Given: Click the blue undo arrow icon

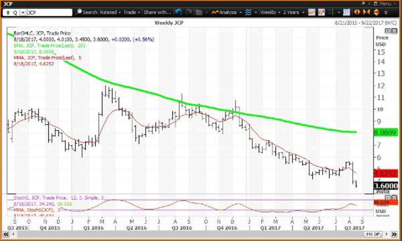Looking at the screenshot, I should point(178,12).
